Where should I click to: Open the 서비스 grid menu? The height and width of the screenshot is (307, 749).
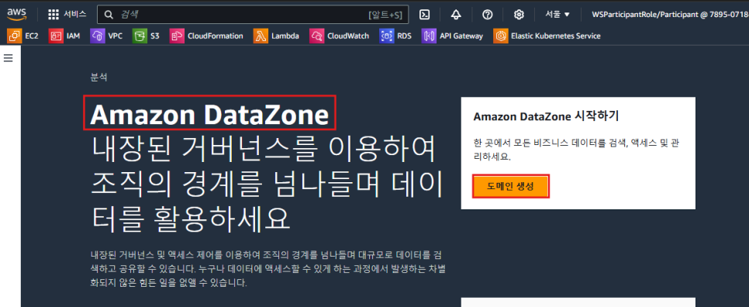(x=53, y=14)
